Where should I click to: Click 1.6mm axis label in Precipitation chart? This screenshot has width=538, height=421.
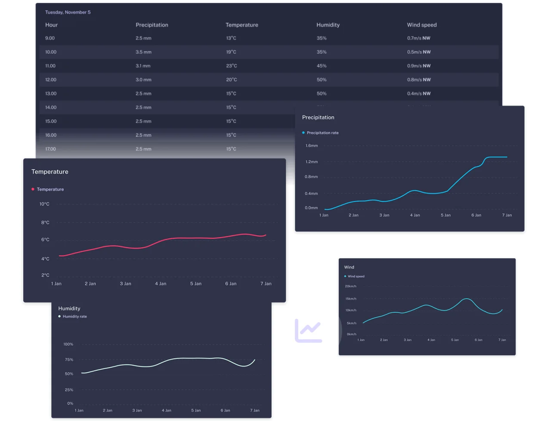(312, 146)
